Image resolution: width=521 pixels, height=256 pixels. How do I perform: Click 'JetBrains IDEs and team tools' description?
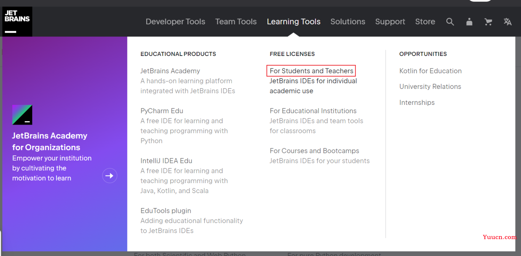316,126
